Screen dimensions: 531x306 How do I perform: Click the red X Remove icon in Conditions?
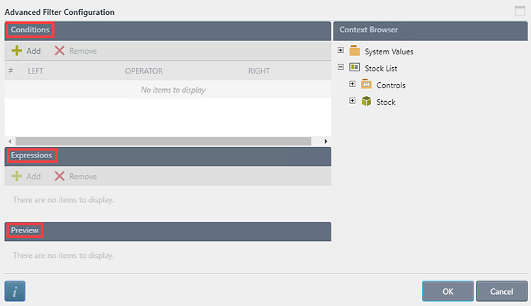59,51
